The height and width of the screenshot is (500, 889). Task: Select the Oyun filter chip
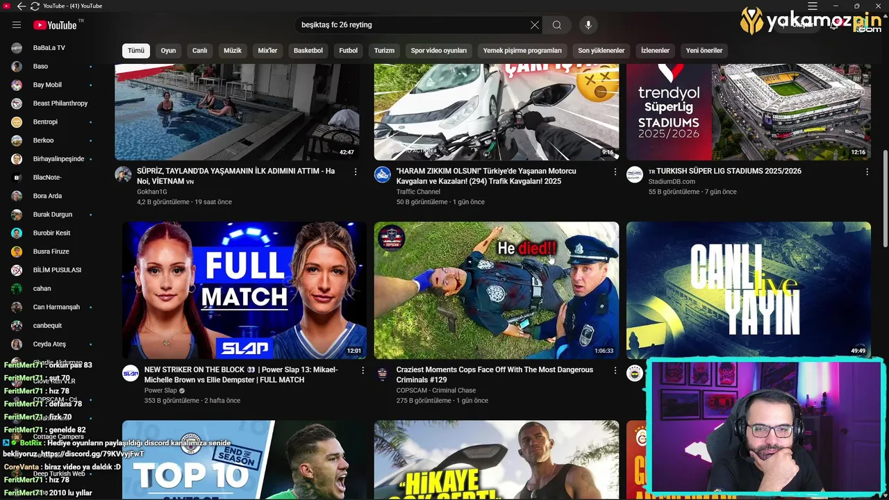click(x=168, y=51)
